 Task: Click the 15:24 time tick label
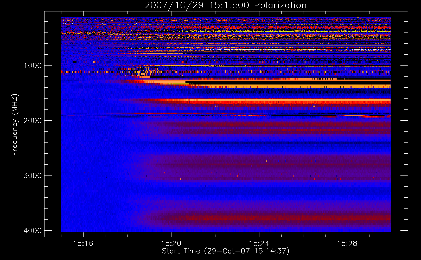[x=259, y=244]
